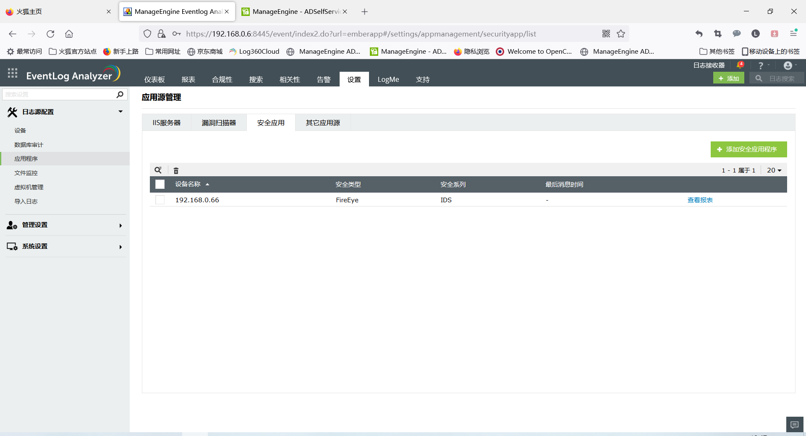Select the 设置 tab

(x=354, y=79)
